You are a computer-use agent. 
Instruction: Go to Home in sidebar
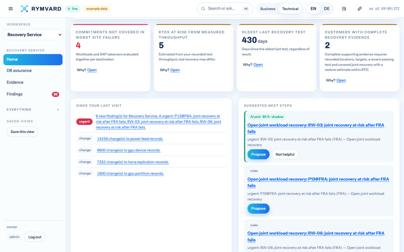(x=33, y=59)
